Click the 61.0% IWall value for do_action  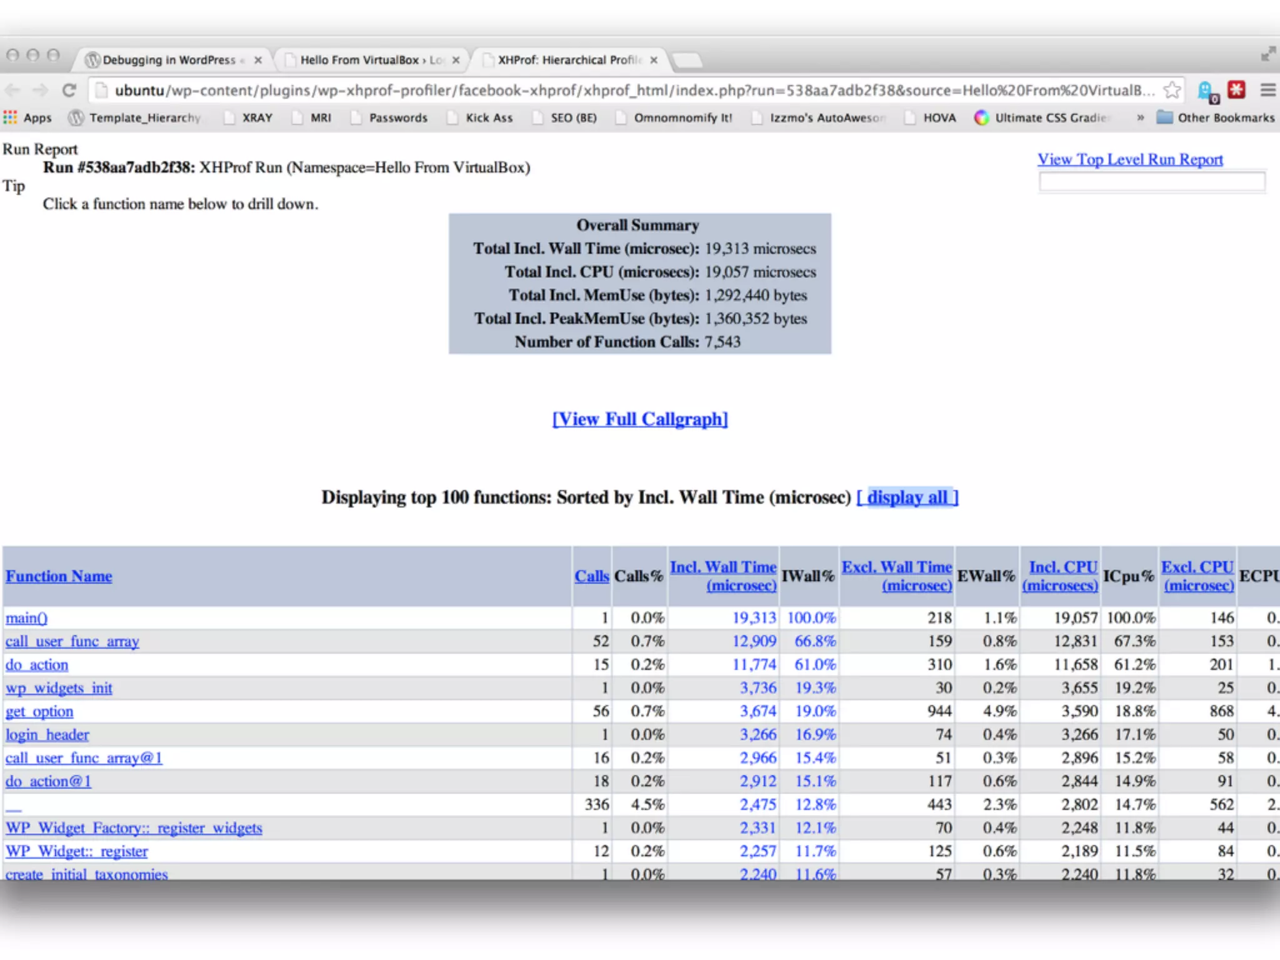815,664
